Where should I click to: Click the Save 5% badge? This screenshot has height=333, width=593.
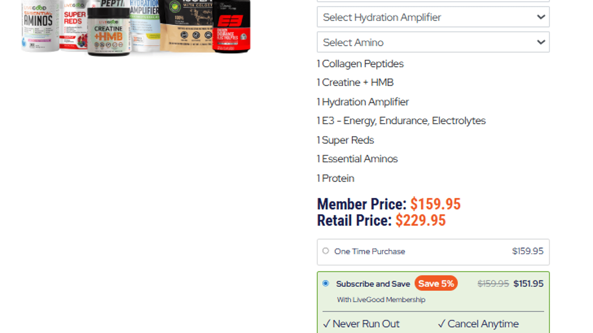(436, 283)
